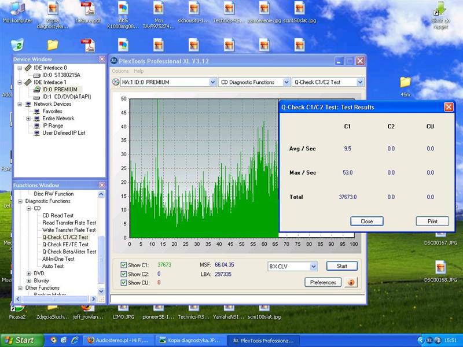The image size is (463, 347).
Task: Select CD Read Test in Functions Window
Action: 58,216
